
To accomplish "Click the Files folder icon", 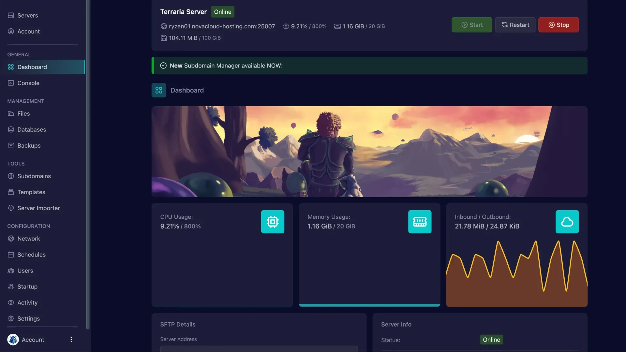I will [x=11, y=113].
